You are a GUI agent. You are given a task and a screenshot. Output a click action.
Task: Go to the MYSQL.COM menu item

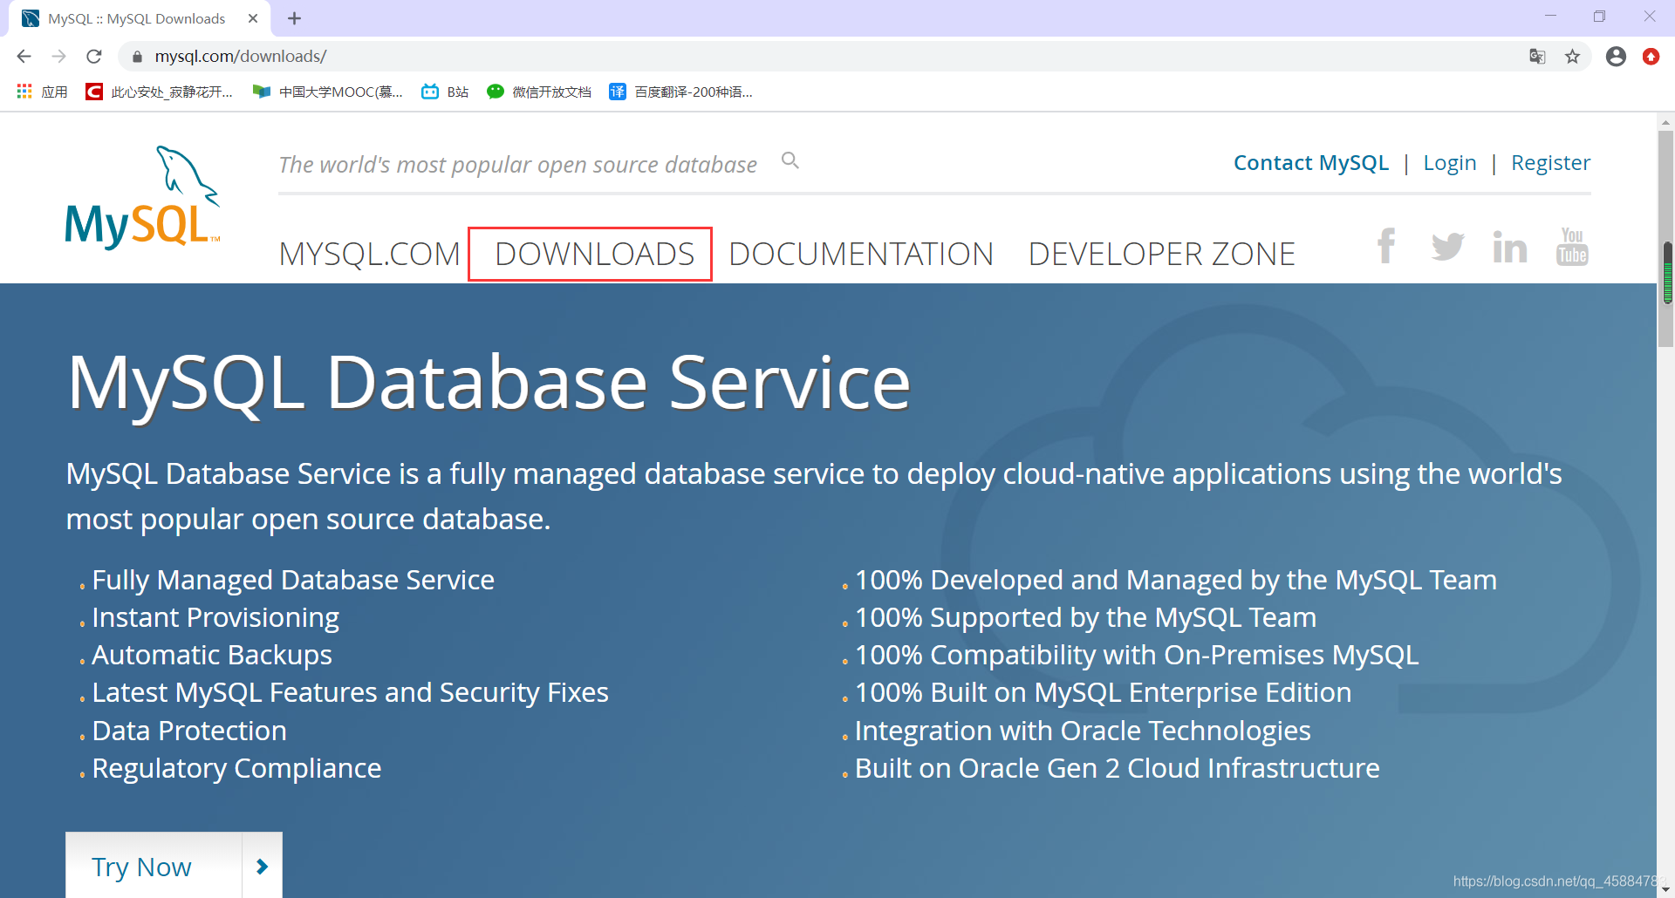coord(369,254)
